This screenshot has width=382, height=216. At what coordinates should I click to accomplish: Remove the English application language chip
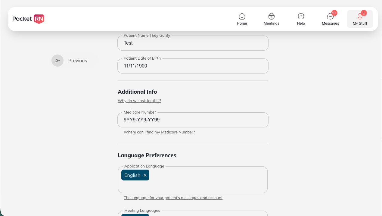pos(145,175)
